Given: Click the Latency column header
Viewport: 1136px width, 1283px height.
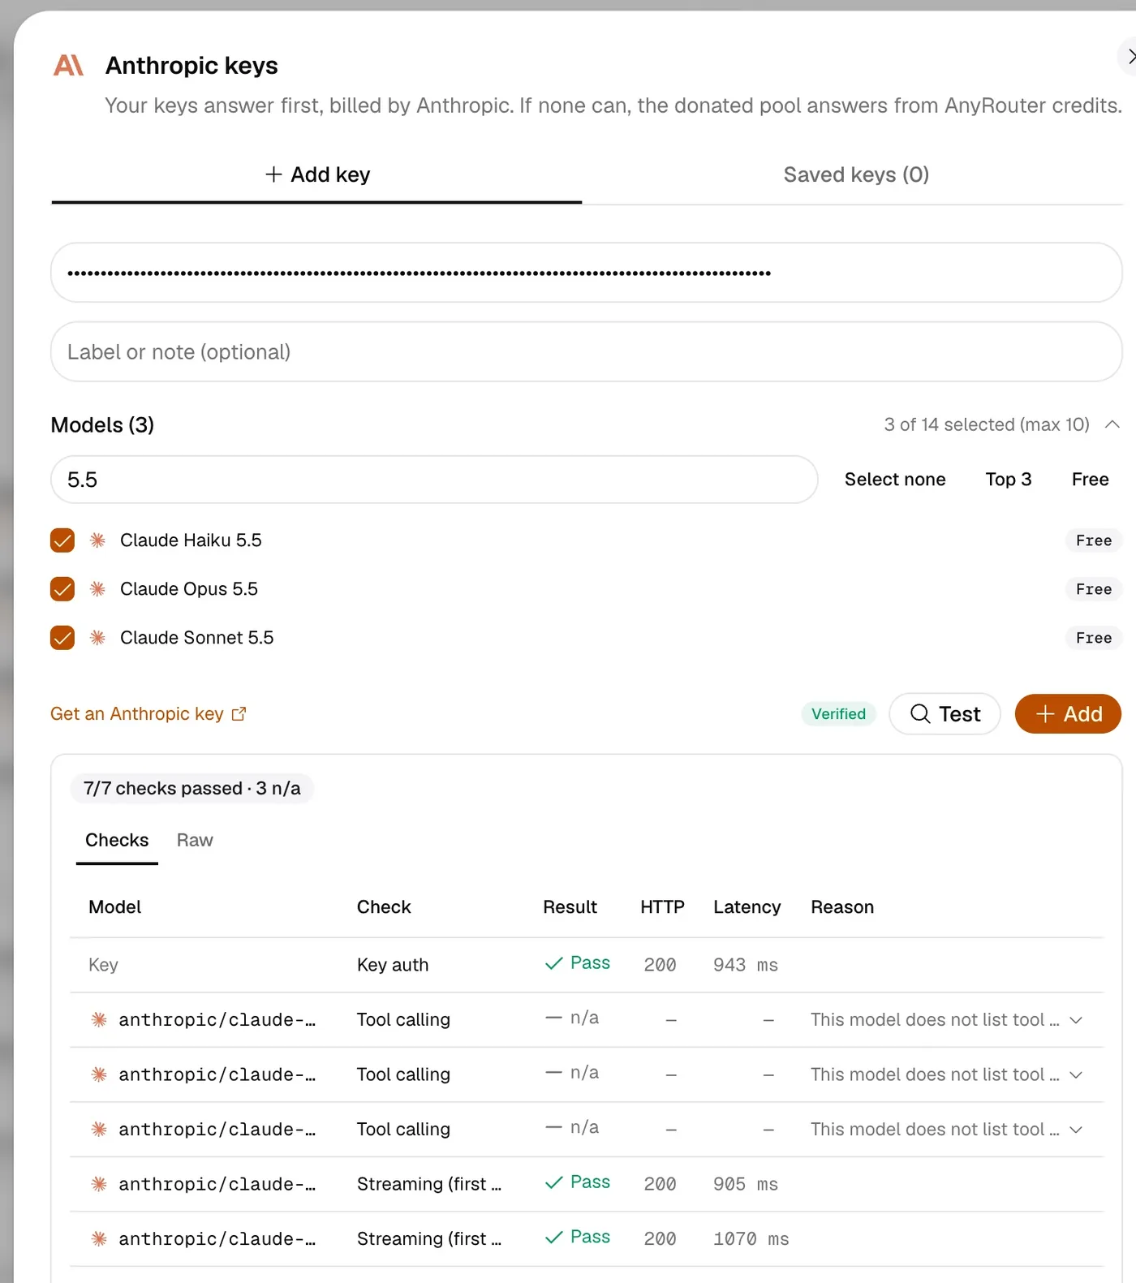Looking at the screenshot, I should [x=747, y=907].
